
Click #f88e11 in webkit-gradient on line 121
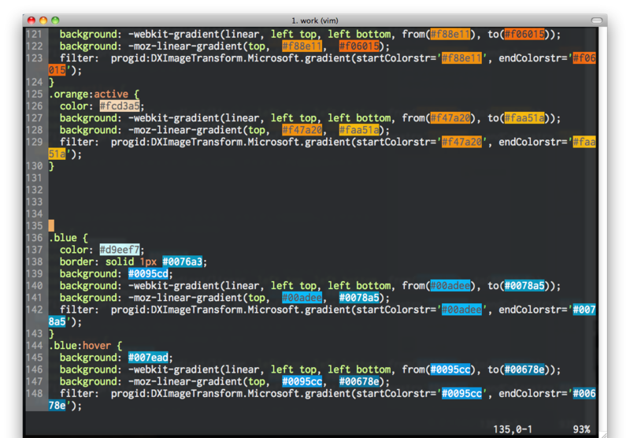tap(450, 35)
